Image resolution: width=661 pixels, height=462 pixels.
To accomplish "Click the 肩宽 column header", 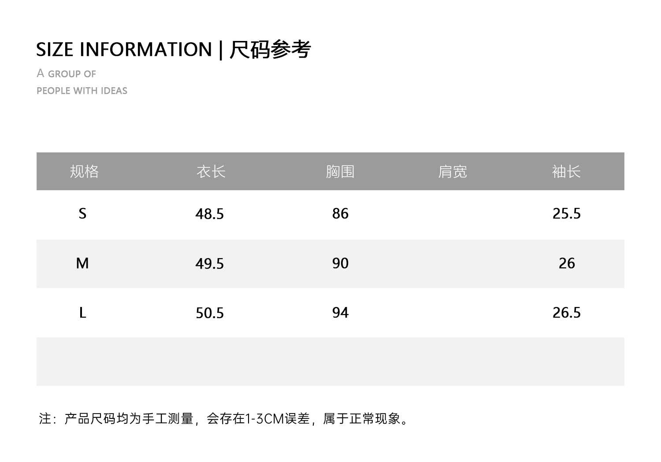I will [453, 171].
